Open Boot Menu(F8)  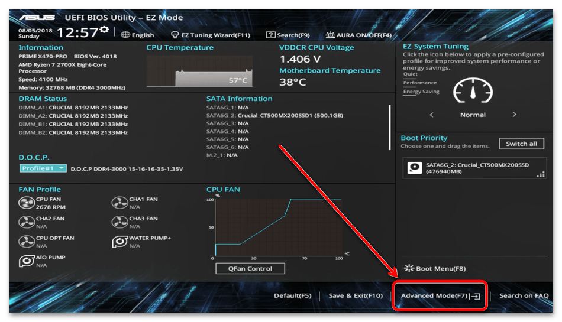tap(441, 268)
